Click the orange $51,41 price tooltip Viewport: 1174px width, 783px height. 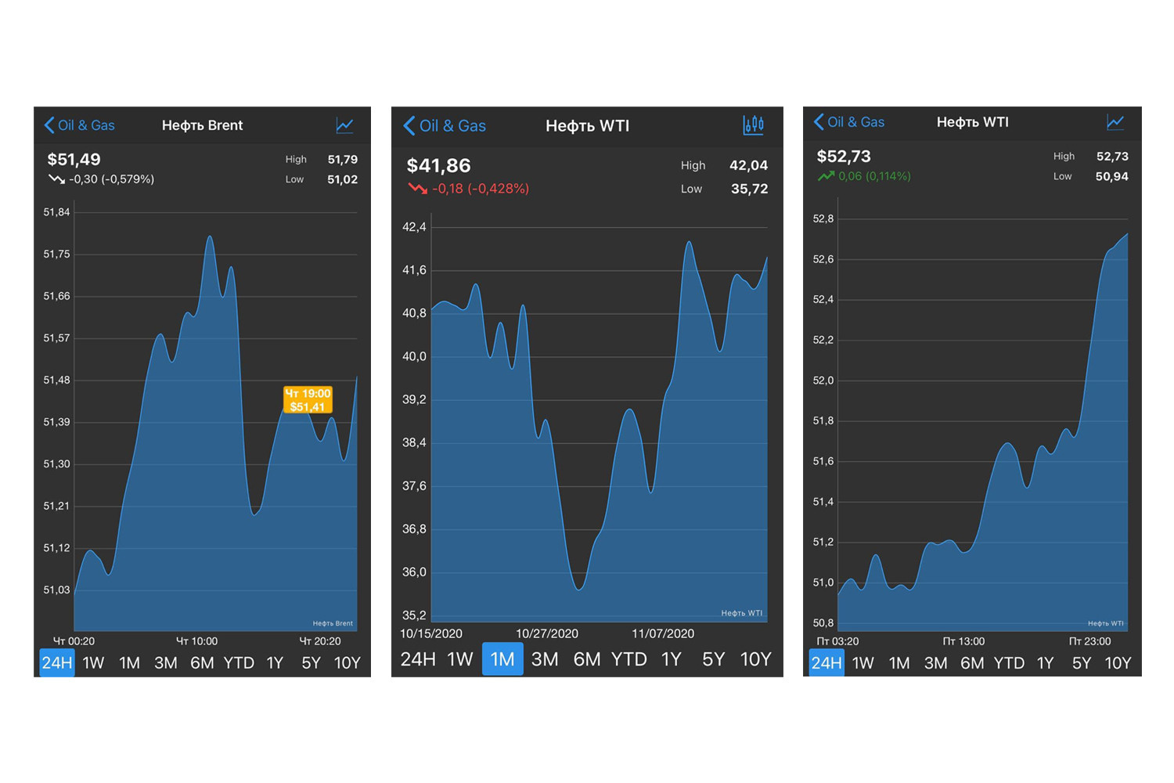coord(308,400)
